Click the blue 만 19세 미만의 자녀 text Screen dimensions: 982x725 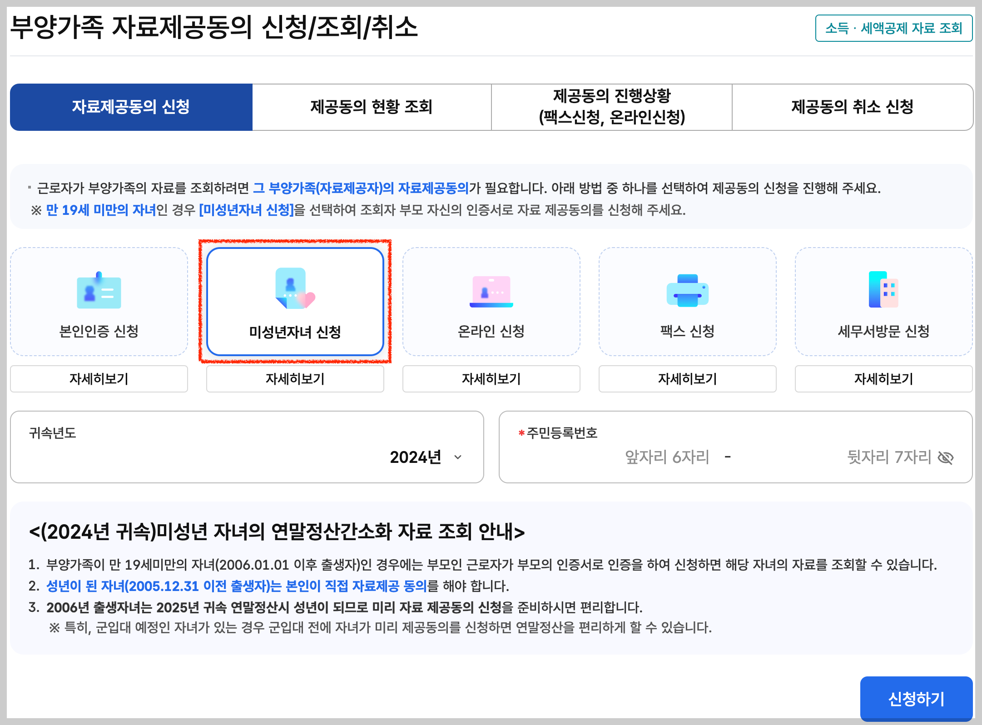pyautogui.click(x=101, y=210)
